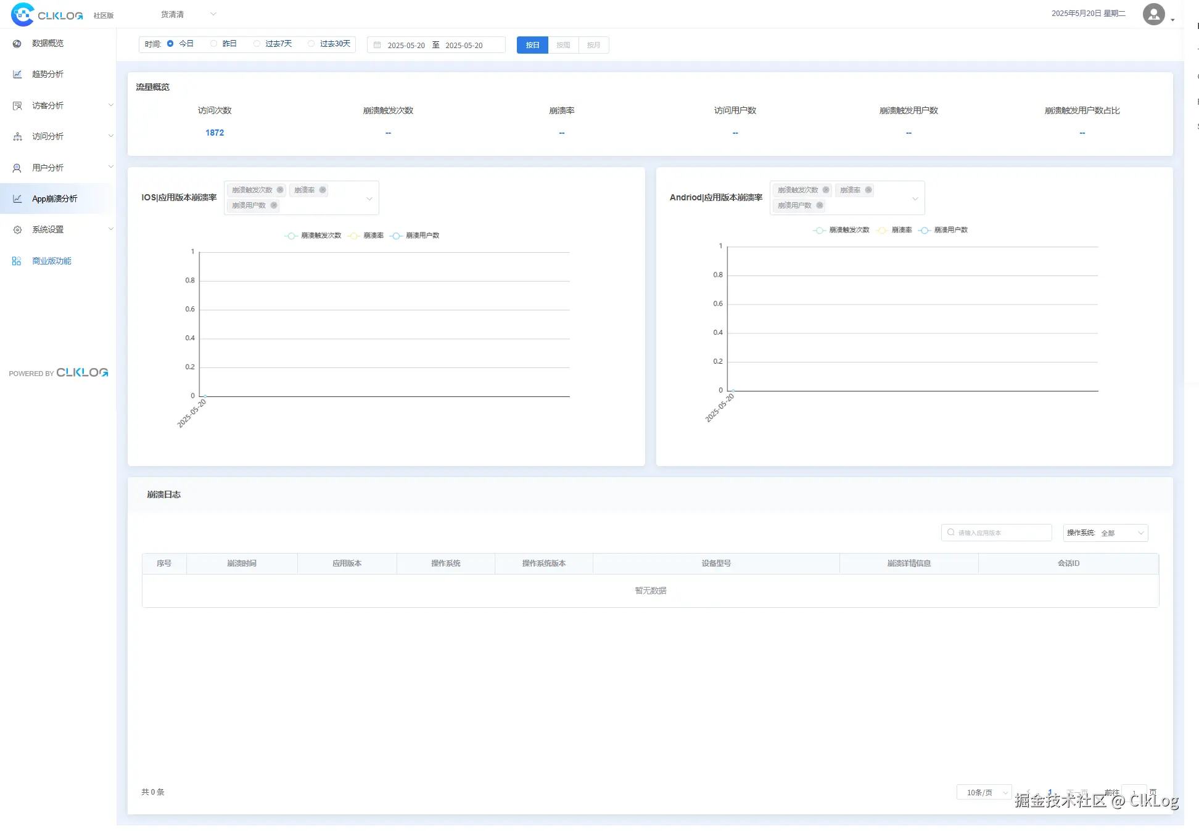
Task: Click the 数据概览 dashboard icon in sidebar
Action: pos(17,44)
